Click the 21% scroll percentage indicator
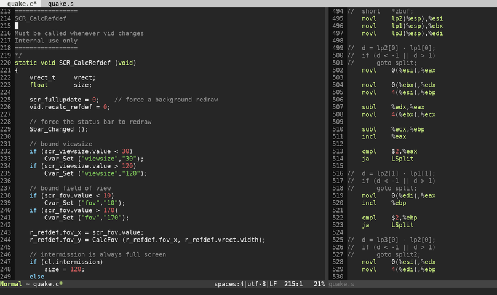Screen dimensions: 497x295 point(319,284)
